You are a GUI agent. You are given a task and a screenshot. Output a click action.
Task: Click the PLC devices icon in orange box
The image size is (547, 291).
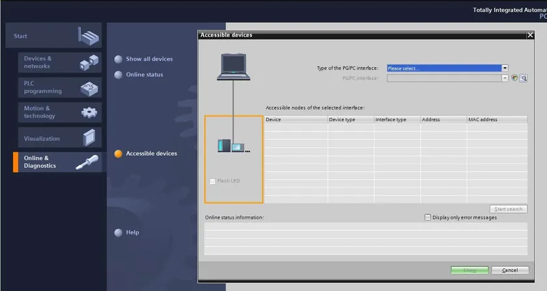point(234,146)
